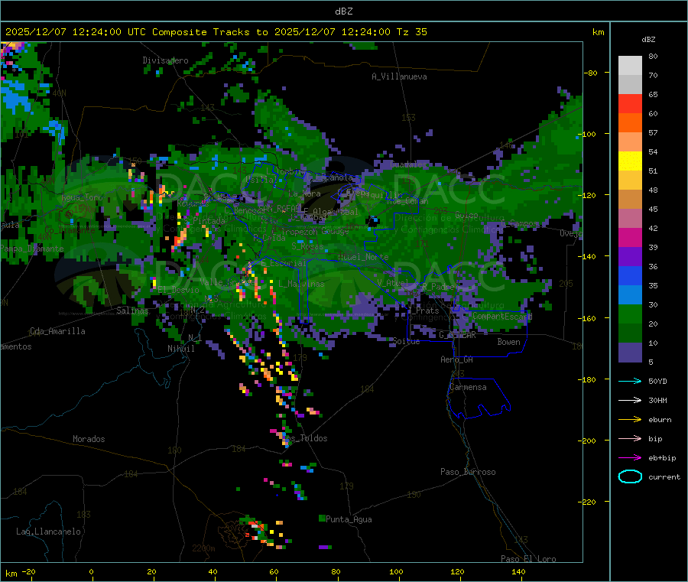Click the Guadales map label

point(408,164)
